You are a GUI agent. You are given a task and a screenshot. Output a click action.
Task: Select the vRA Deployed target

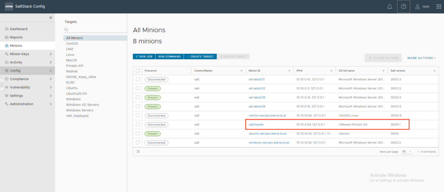pos(77,116)
